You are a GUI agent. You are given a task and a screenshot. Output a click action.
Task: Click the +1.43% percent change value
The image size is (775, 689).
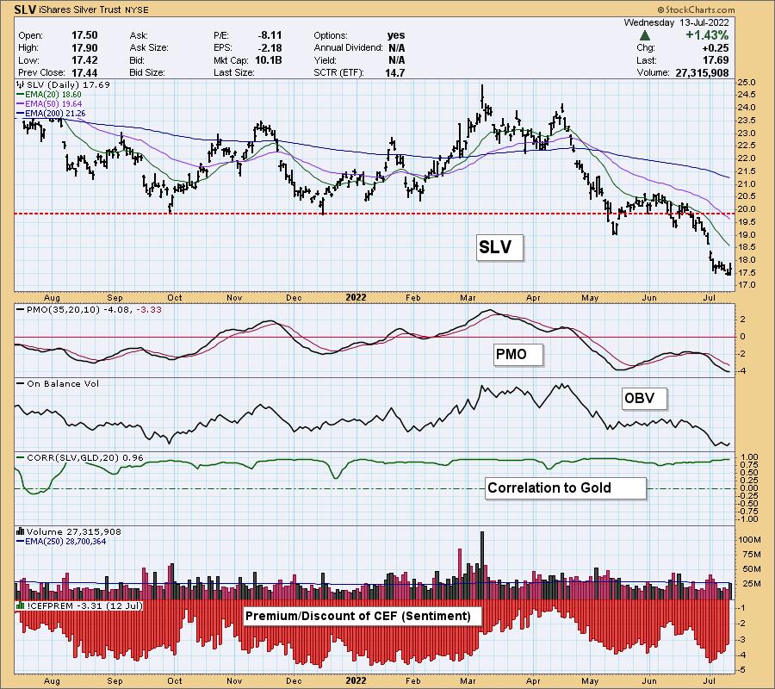(707, 35)
